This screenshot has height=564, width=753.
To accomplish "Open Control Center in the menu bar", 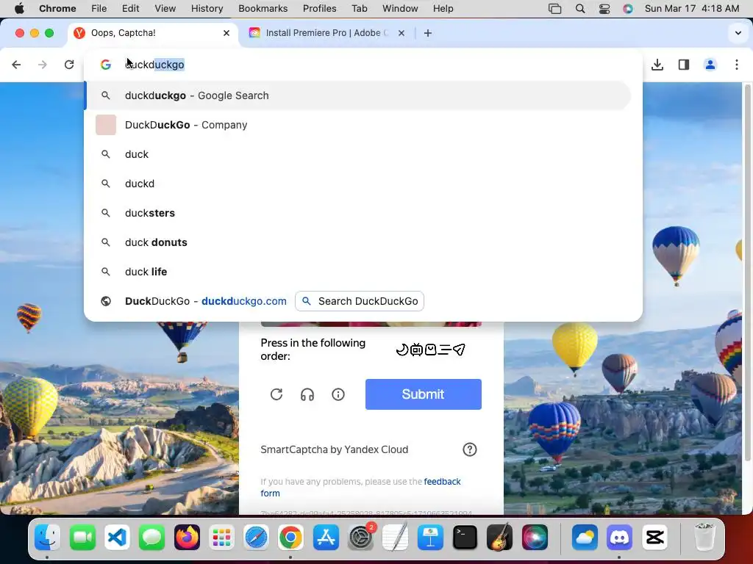I will [604, 9].
